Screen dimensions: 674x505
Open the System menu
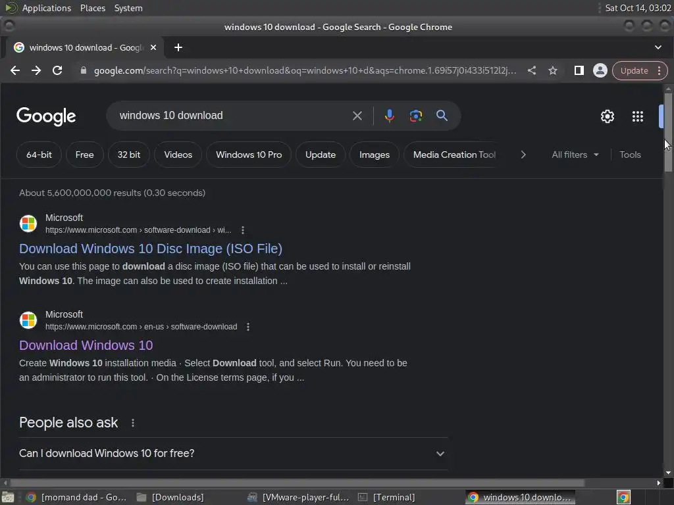pos(128,8)
